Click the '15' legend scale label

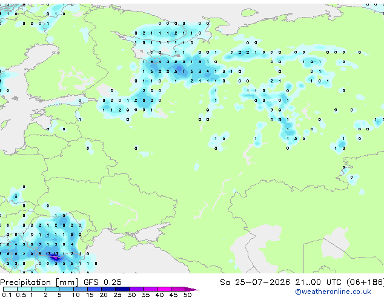[x=90, y=295]
